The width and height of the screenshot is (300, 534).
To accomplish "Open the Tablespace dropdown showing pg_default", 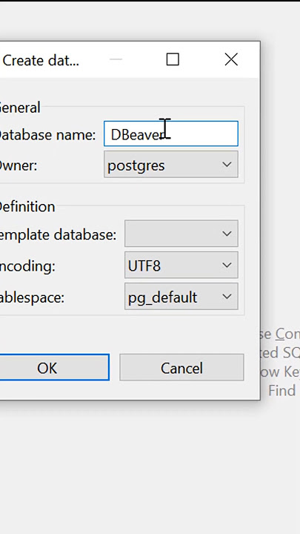I will tap(181, 297).
